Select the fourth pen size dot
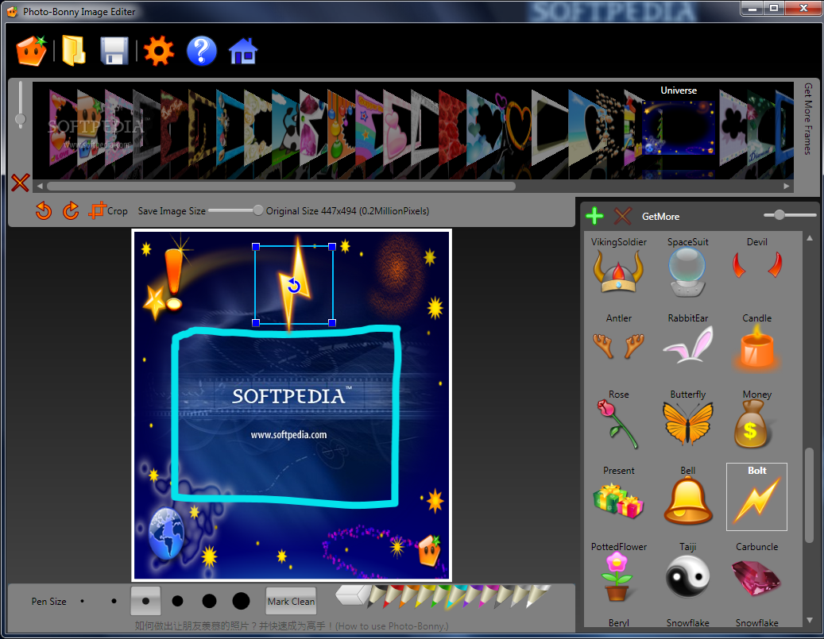This screenshot has height=639, width=824. coord(178,601)
